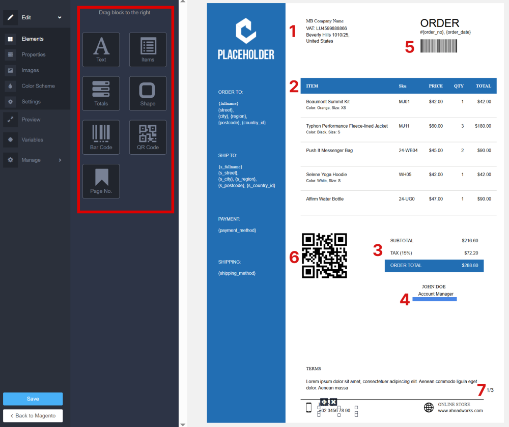Click the Push It Messenger Bag row
The width and height of the screenshot is (509, 427).
(399, 154)
